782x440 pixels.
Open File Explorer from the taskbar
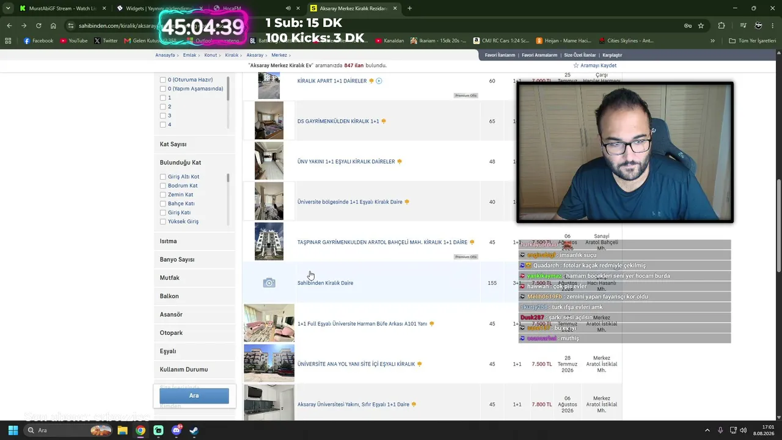pyautogui.click(x=123, y=430)
